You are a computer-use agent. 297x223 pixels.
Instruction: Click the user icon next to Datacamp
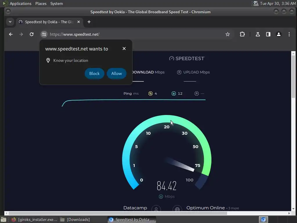(156, 208)
